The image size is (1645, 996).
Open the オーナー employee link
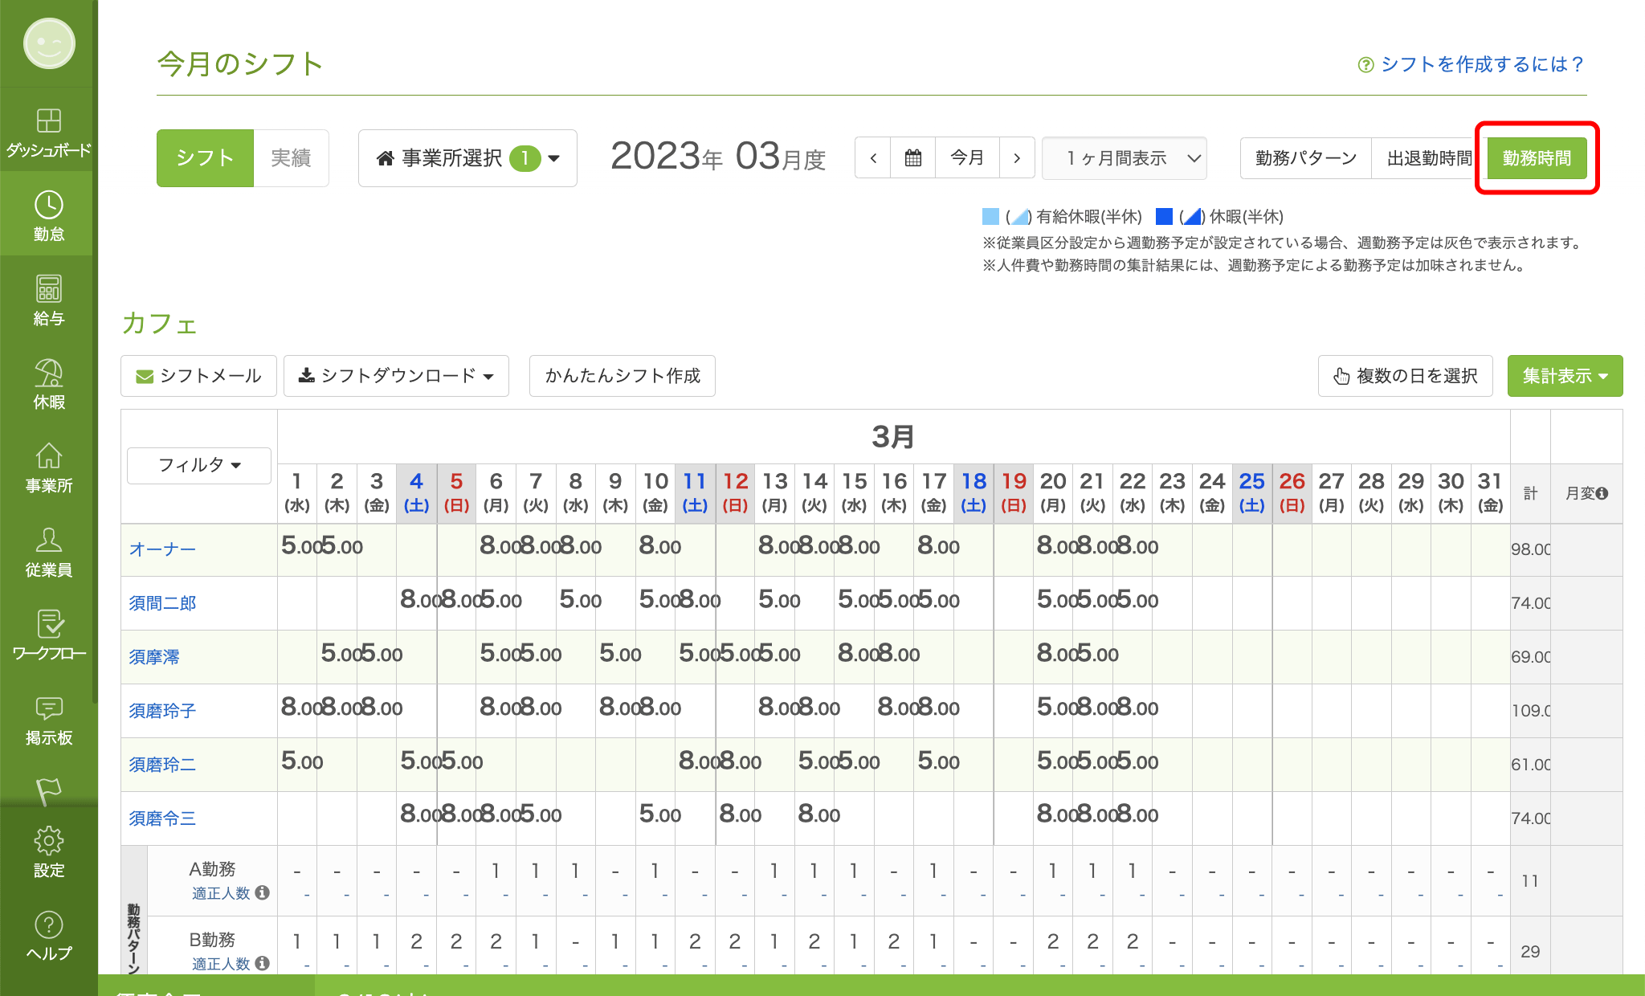[162, 549]
